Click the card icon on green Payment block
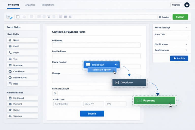 coord(139,100)
